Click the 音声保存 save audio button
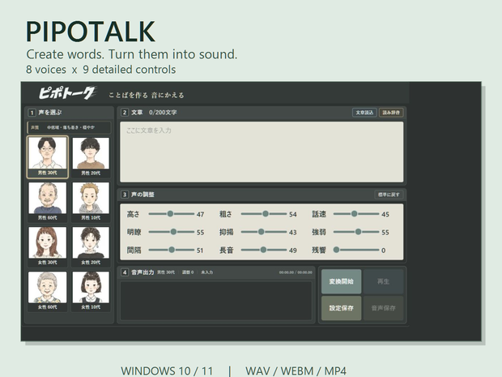The height and width of the screenshot is (377, 502). click(383, 308)
